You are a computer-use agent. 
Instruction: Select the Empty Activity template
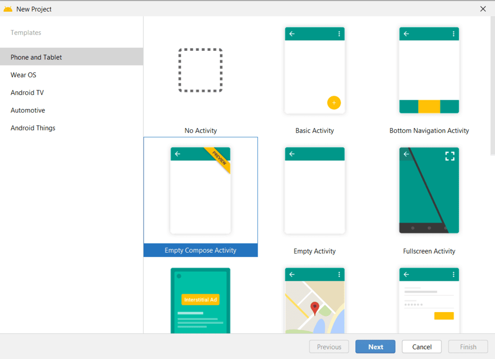(x=315, y=190)
